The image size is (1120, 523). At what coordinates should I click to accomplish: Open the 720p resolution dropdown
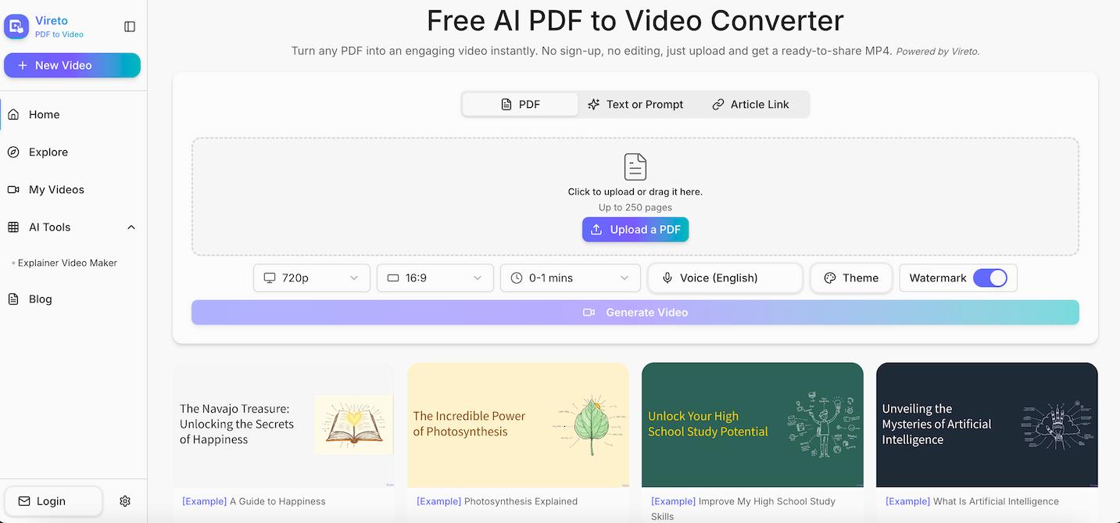tap(311, 278)
